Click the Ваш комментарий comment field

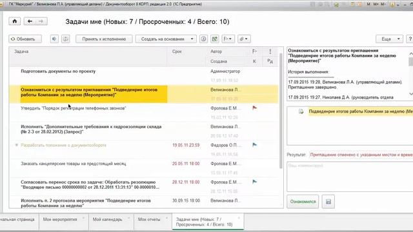point(350,177)
